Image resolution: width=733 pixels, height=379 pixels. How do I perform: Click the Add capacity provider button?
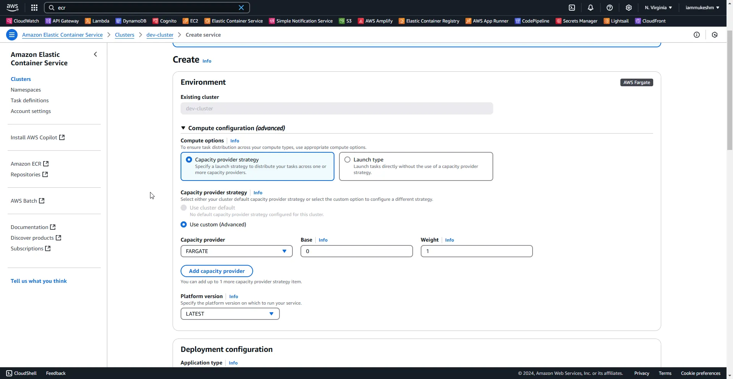click(x=216, y=271)
